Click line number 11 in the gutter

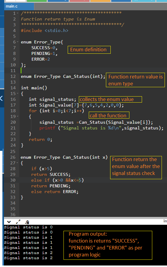13,71
